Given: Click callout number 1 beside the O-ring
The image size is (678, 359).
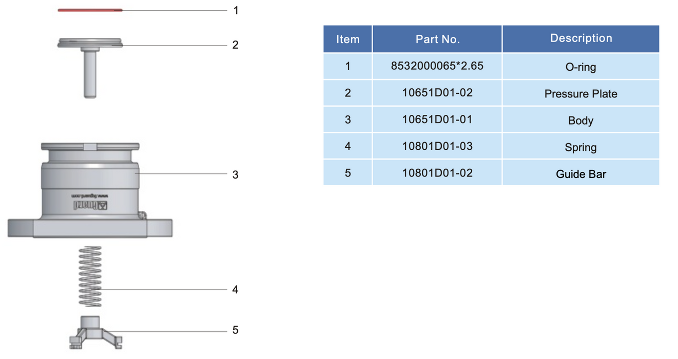Looking at the screenshot, I should pyautogui.click(x=236, y=10).
